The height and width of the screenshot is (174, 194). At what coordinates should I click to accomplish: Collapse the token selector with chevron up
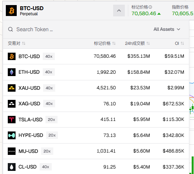(119, 11)
